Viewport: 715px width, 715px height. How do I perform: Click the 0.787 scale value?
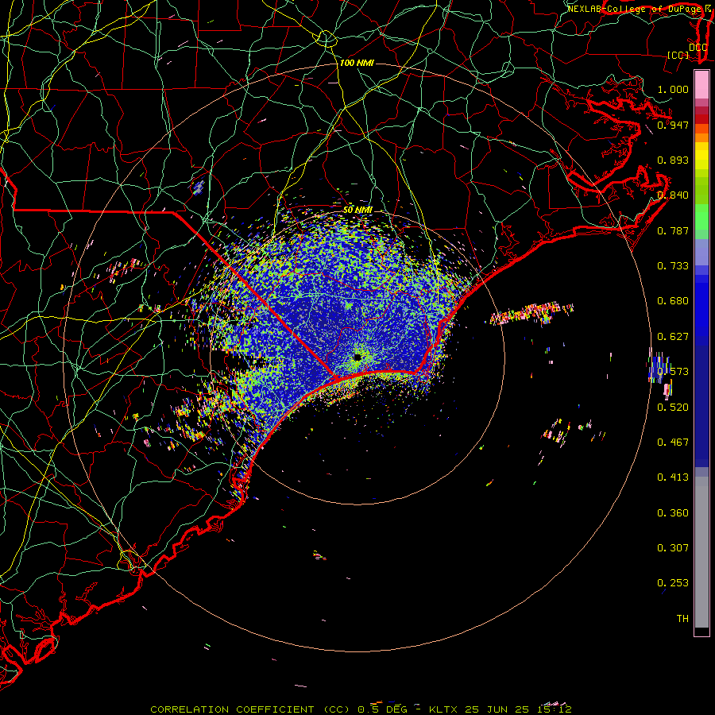click(x=673, y=230)
